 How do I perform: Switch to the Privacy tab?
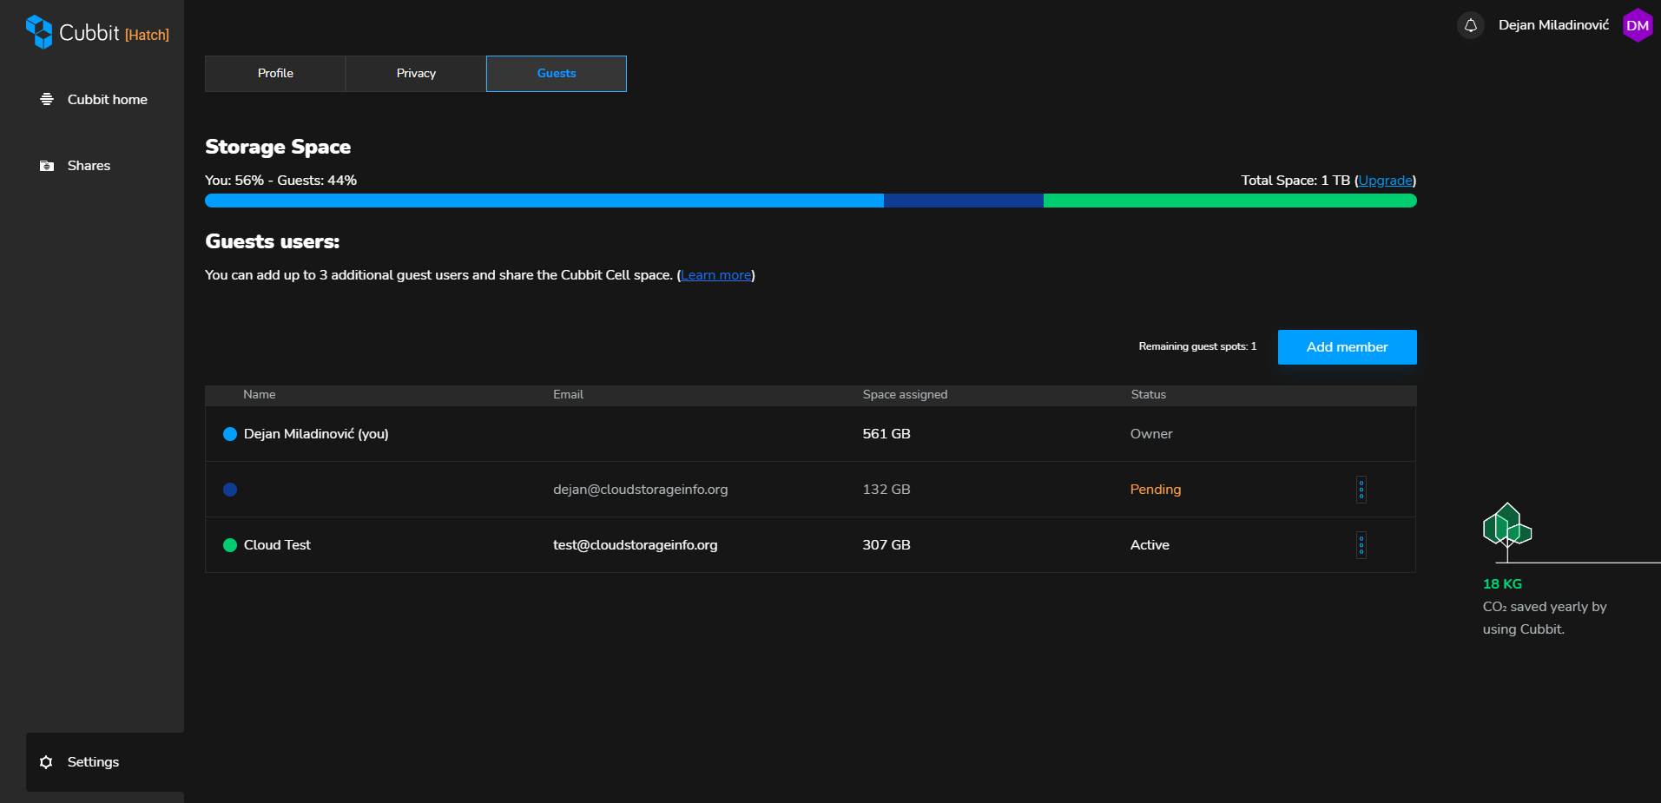[416, 74]
